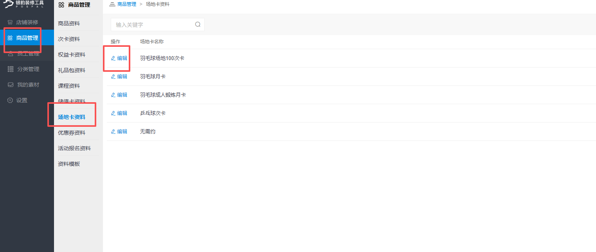Screen dimensions: 596x252
Task: Click the 店铺装修 shop icon in sidebar
Action: (10, 22)
